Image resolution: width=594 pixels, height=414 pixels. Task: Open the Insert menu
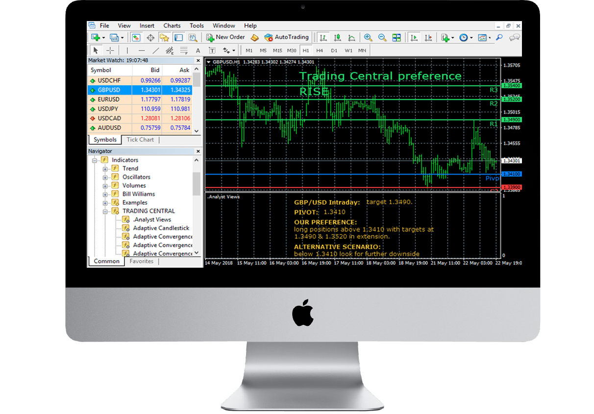147,25
